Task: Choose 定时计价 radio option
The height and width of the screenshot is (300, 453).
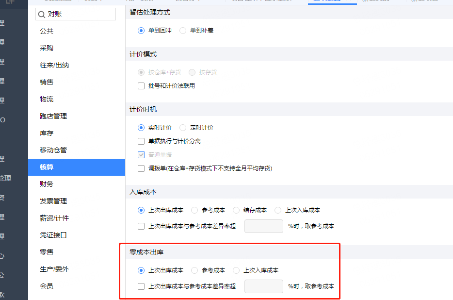Action: pyautogui.click(x=183, y=128)
